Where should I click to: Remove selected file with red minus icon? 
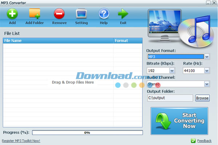coord(59,14)
